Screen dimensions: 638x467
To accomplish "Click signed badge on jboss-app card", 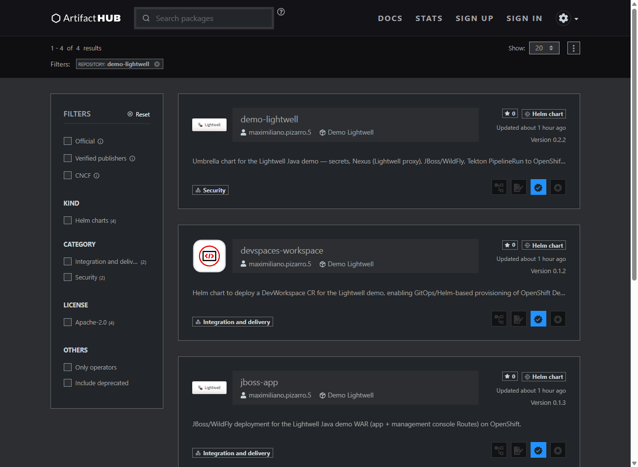I will [519, 450].
